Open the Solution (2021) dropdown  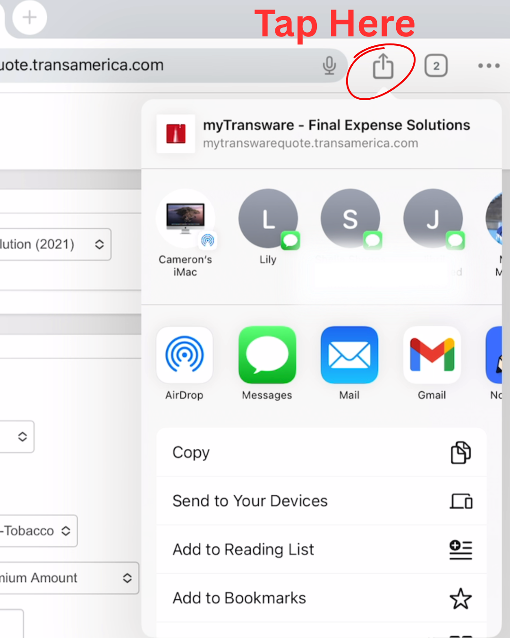(x=55, y=244)
